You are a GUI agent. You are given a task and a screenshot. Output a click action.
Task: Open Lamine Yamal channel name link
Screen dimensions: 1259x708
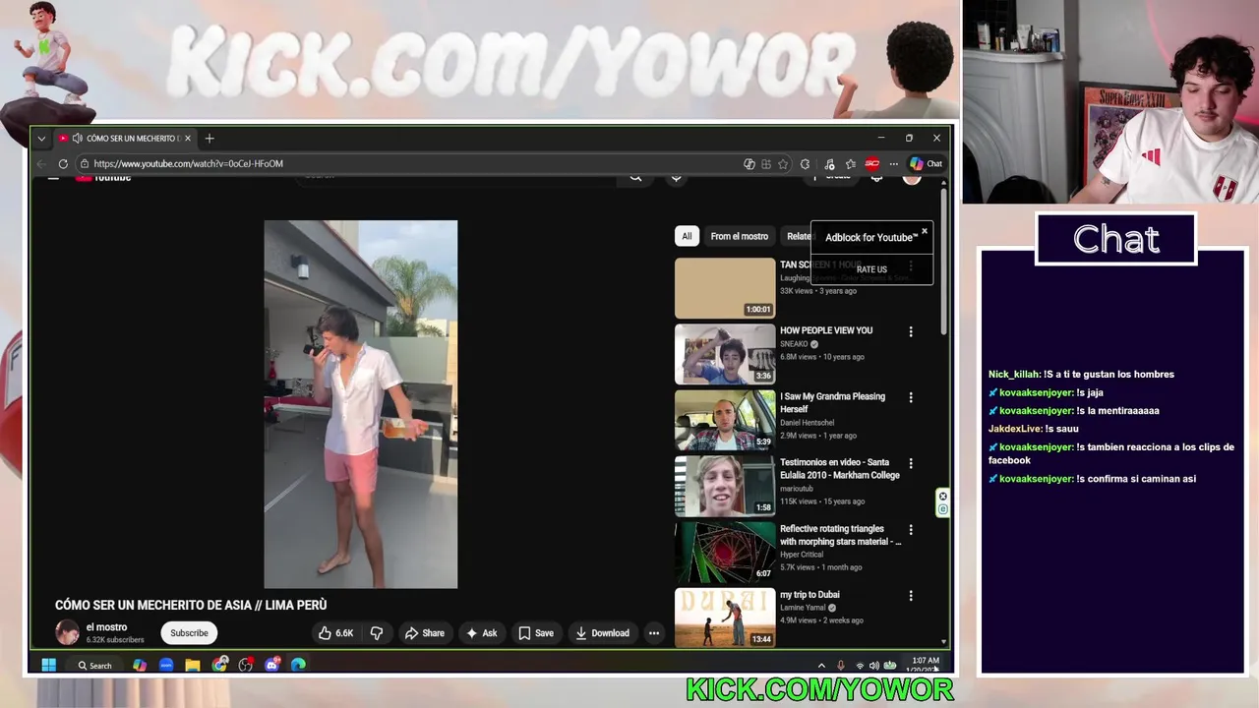(x=803, y=608)
